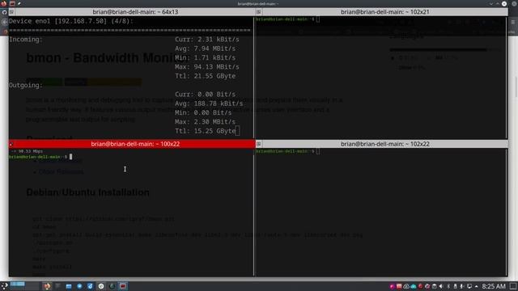Image resolution: width=518 pixels, height=291 pixels.
Task: Select the 102x21 terminal pane title bar
Action: (382, 12)
